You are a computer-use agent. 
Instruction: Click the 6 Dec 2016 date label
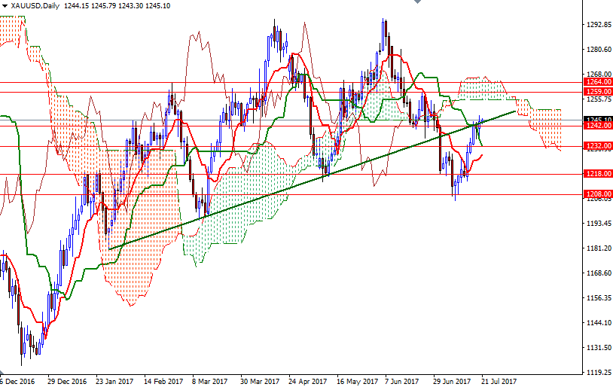[x=17, y=382]
